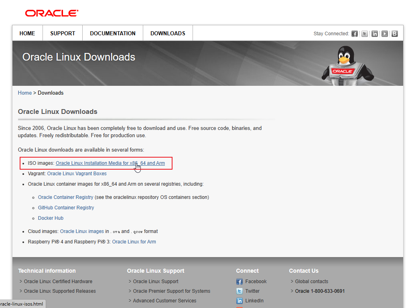
Task: Click the 'Oracle Linux container images for x86_64' line
Action: click(116, 184)
